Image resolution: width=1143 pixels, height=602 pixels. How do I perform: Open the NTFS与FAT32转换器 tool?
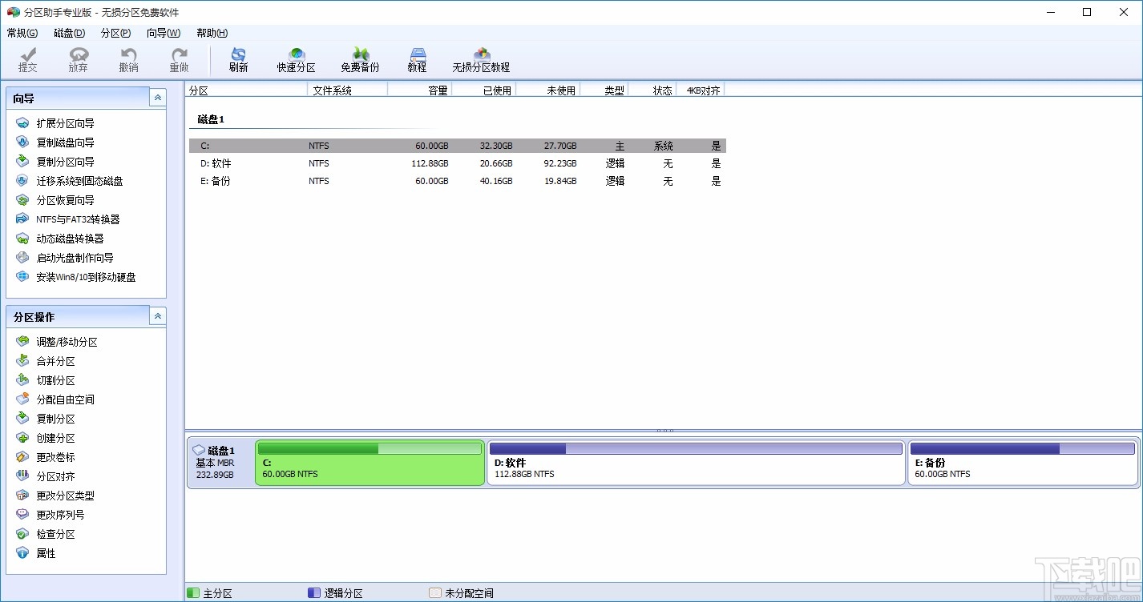click(x=78, y=219)
